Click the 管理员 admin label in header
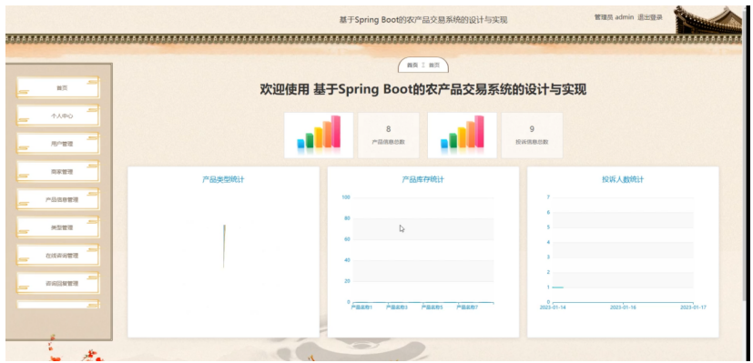This screenshot has height=363, width=753. click(x=614, y=17)
